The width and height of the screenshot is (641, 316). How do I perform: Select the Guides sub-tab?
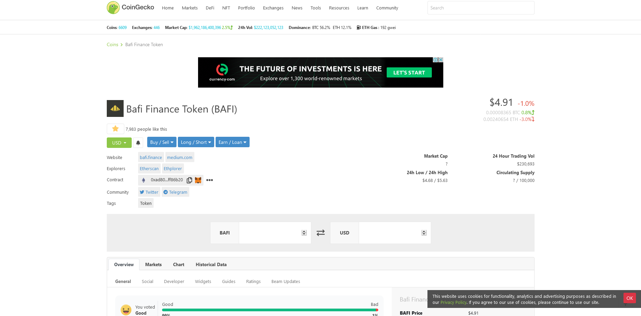coord(229,281)
